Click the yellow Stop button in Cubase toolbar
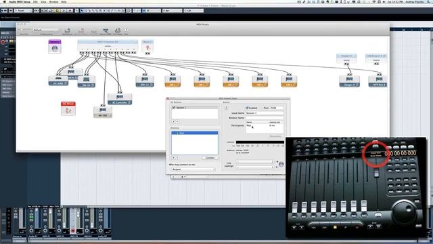 tap(57, 11)
